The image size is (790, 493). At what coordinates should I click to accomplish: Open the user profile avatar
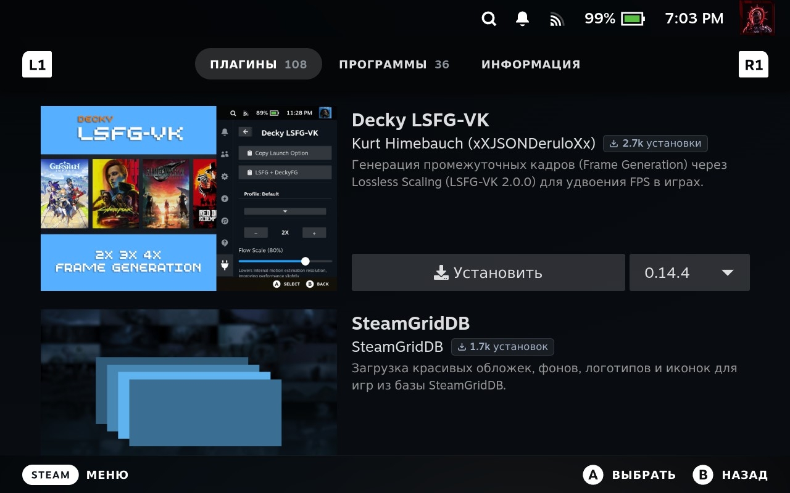click(x=757, y=18)
